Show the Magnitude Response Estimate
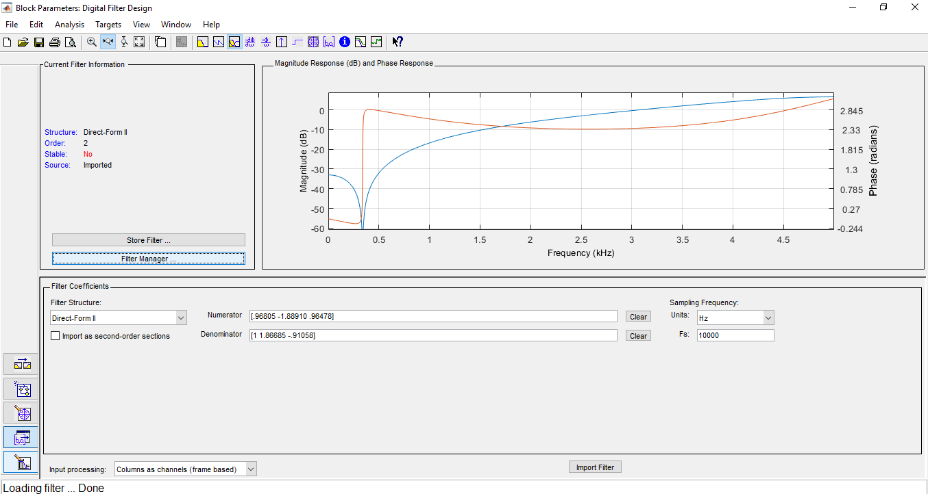This screenshot has height=494, width=928. pyautogui.click(x=361, y=42)
